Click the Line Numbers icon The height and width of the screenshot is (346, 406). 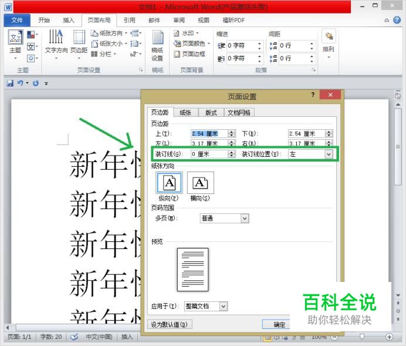136,43
